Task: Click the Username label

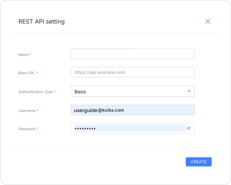Action: coord(27,111)
